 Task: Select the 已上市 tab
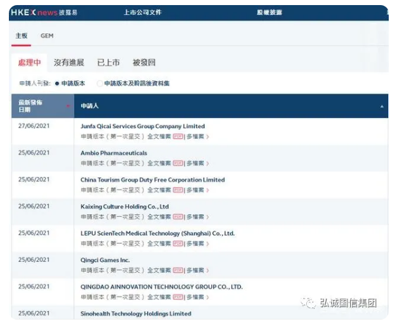pos(108,63)
